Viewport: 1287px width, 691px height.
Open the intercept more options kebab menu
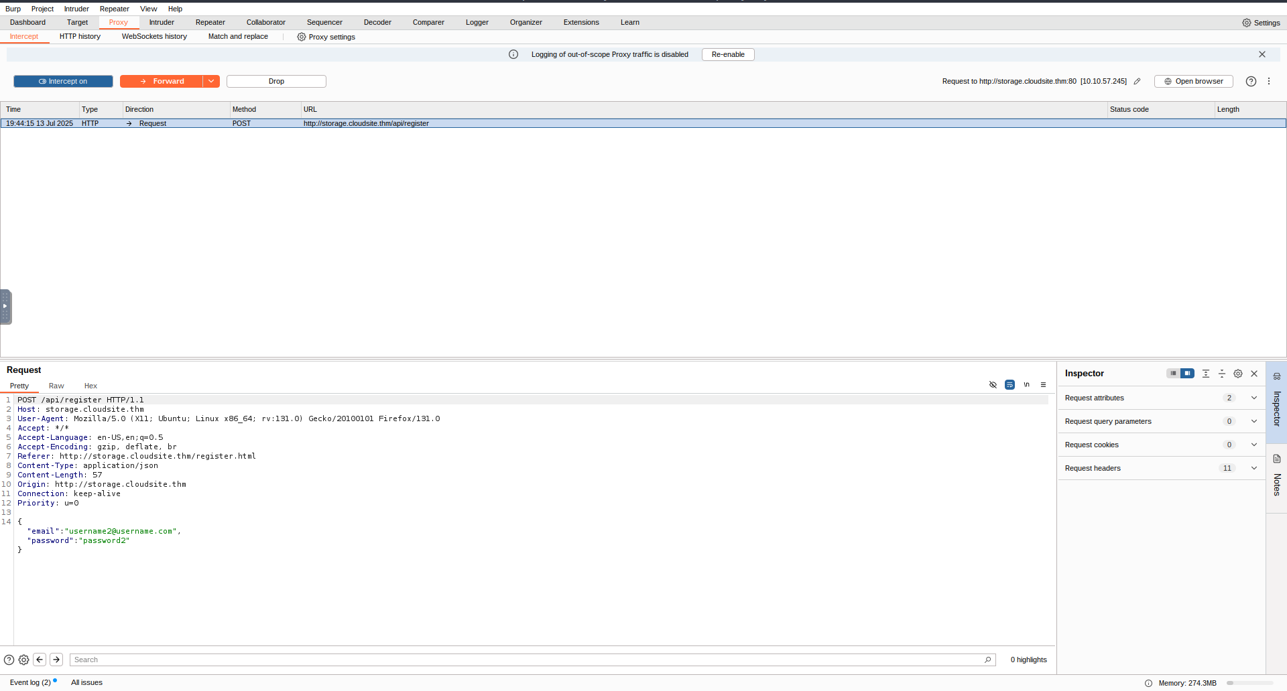coord(1269,81)
